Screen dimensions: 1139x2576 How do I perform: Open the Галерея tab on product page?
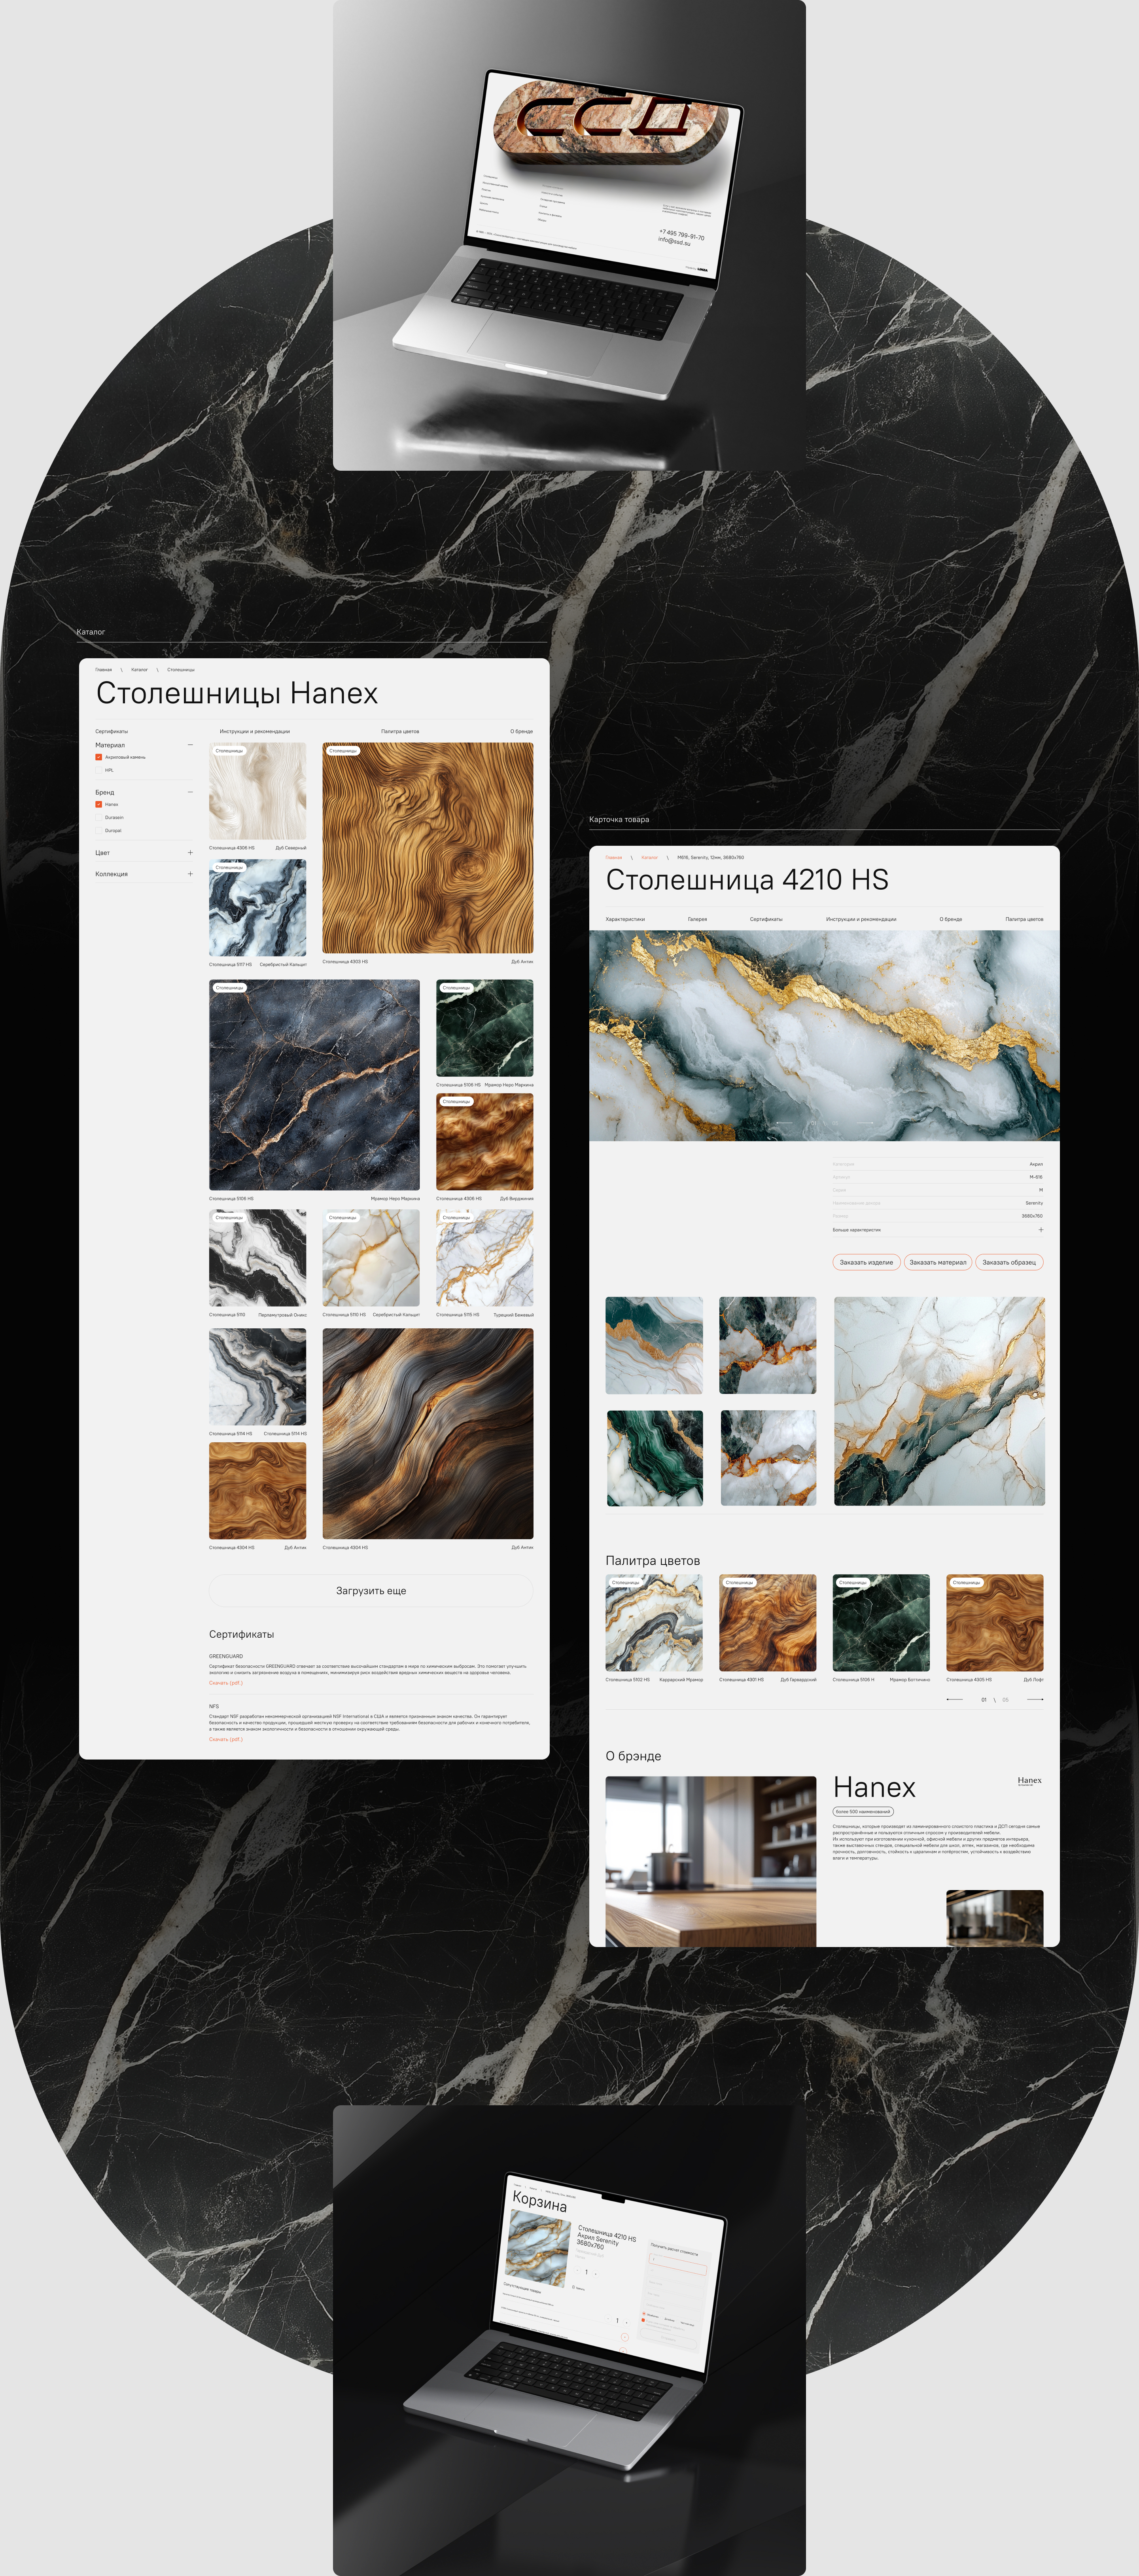point(697,919)
